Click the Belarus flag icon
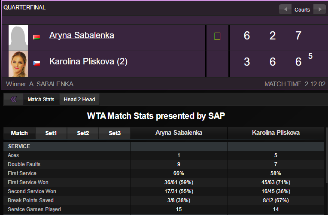The height and width of the screenshot is (215, 328). (x=36, y=37)
